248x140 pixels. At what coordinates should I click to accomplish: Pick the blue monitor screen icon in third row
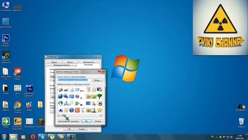(x=88, y=103)
